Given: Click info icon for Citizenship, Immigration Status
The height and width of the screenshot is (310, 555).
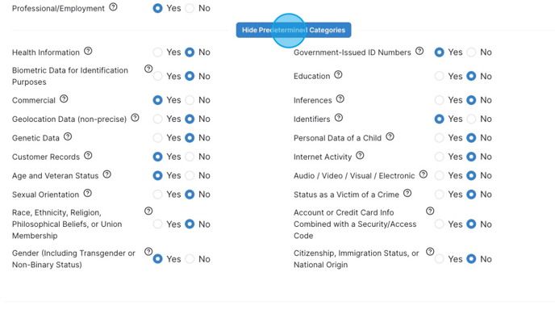Looking at the screenshot, I should pos(430,252).
